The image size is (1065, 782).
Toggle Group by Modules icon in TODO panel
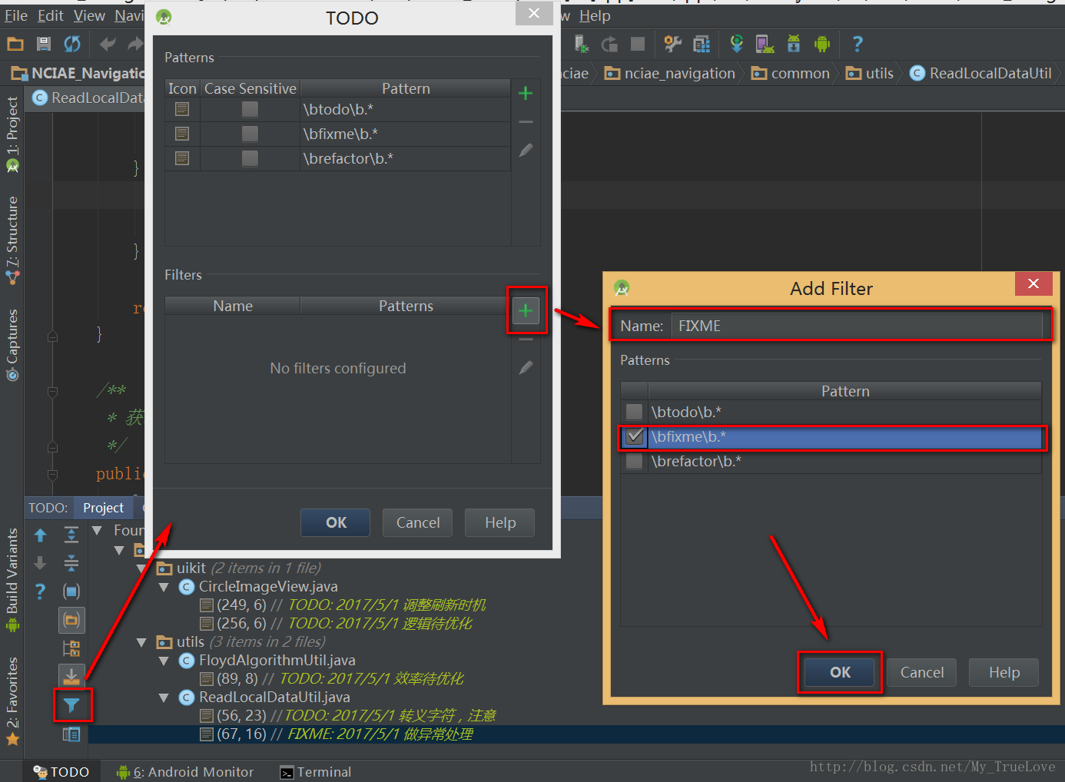[71, 591]
